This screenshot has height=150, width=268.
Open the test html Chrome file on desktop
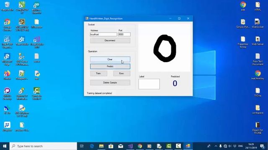click(258, 75)
